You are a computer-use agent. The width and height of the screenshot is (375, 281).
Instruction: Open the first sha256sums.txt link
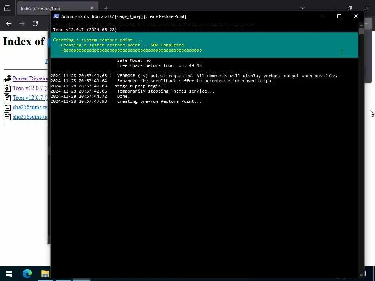[30, 107]
